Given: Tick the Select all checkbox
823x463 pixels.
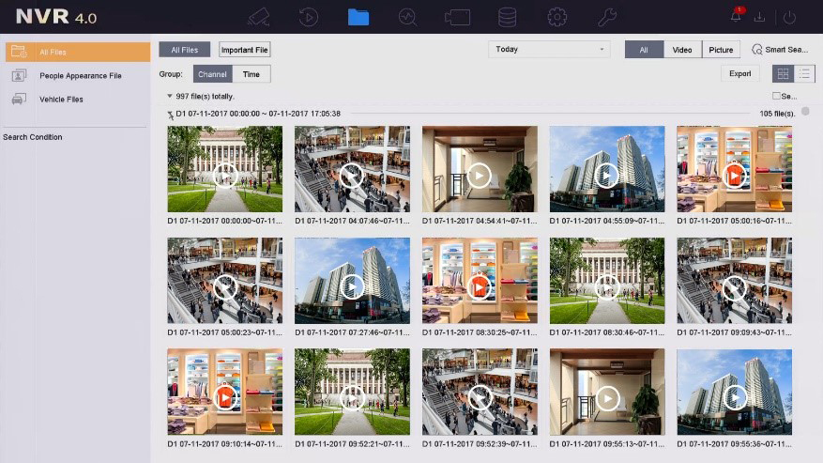Looking at the screenshot, I should [776, 96].
